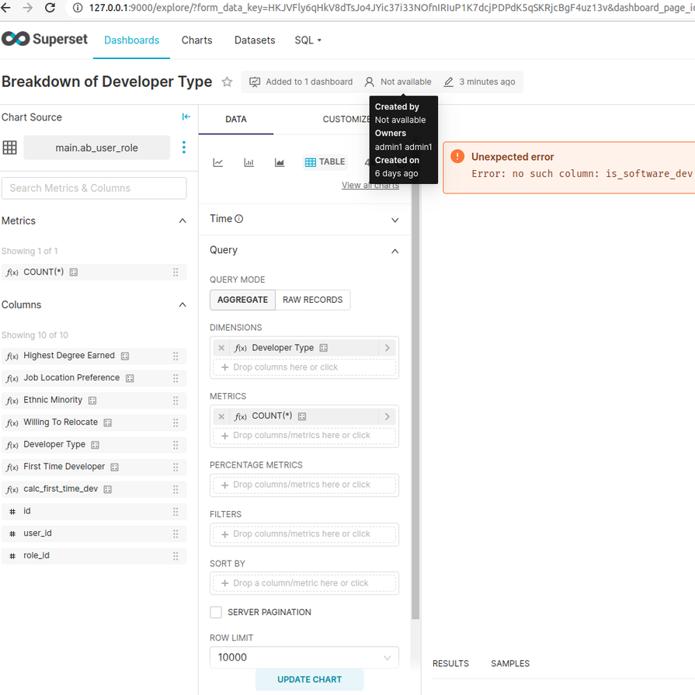This screenshot has height=695, width=695.
Task: Collapse the Query section
Action: coord(395,252)
